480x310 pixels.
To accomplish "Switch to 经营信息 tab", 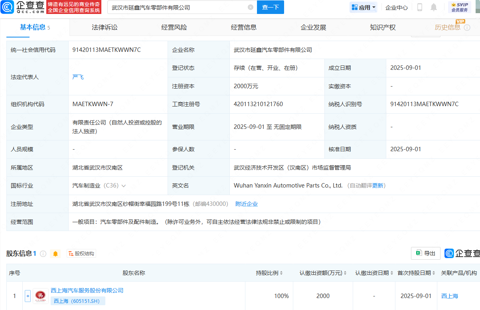I will [244, 27].
